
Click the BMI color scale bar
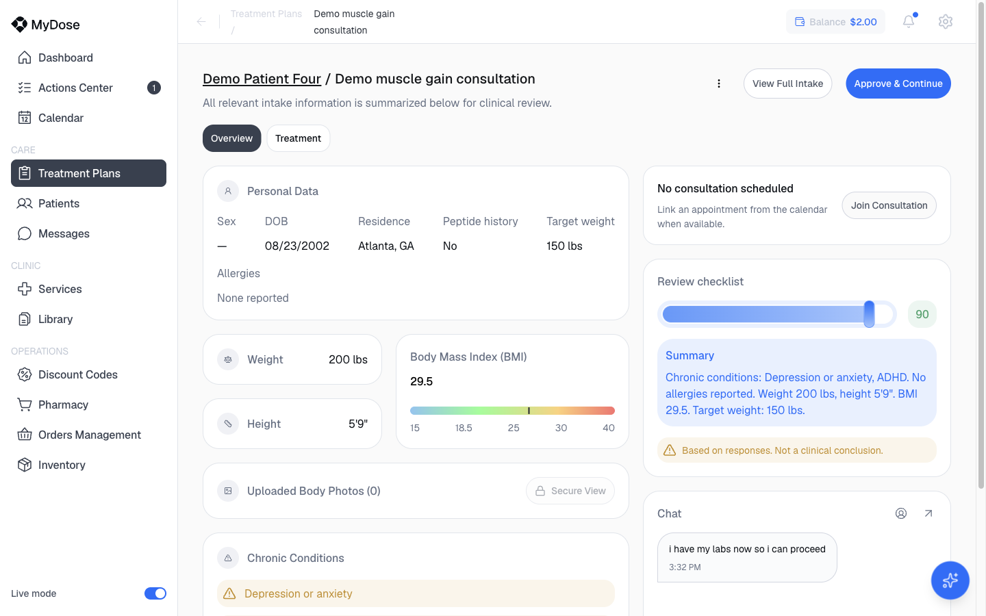[x=512, y=411]
